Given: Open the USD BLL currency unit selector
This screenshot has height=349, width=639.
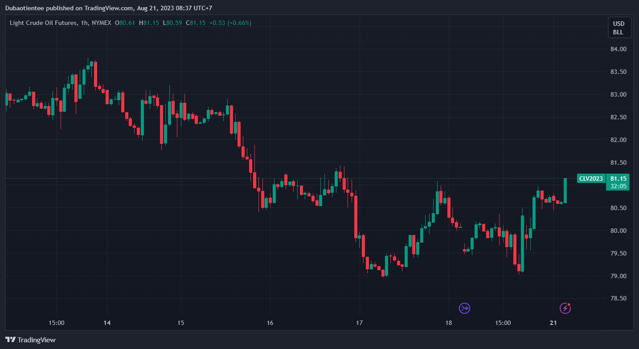Looking at the screenshot, I should 618,28.
